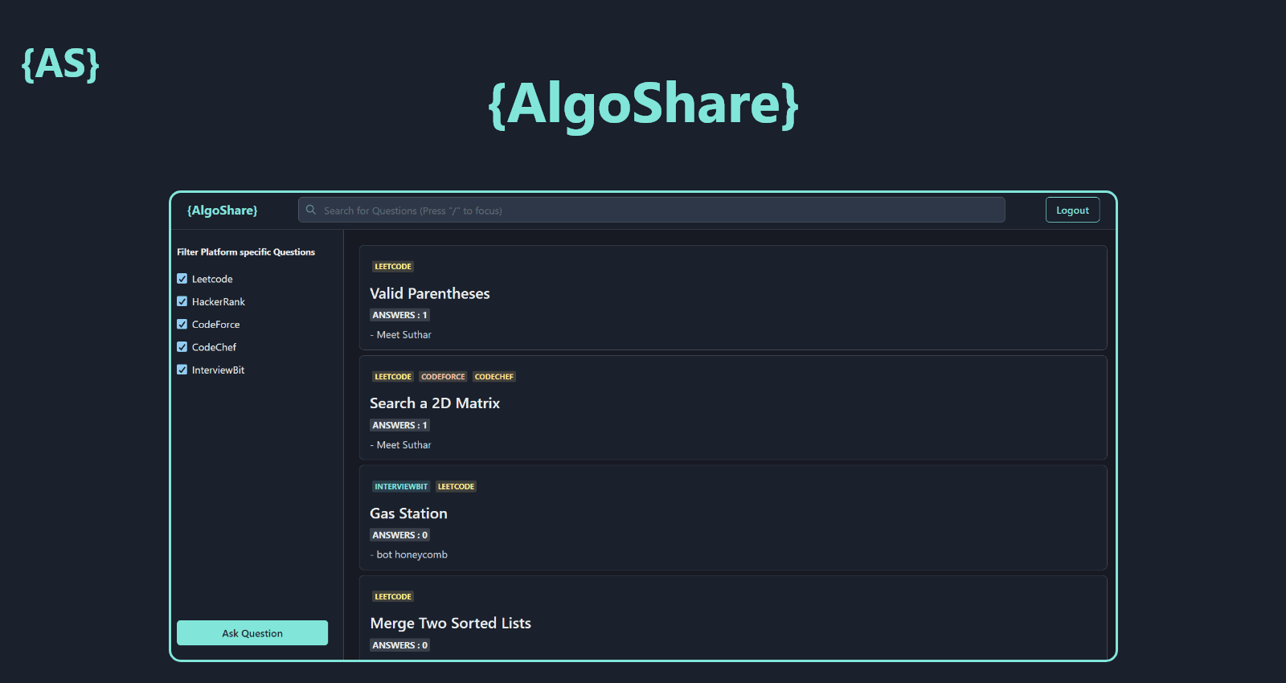Open the Search a 2D Matrix question
This screenshot has height=683, width=1286.
(434, 403)
